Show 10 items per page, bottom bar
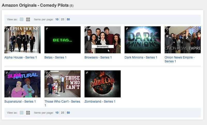 (57, 113)
